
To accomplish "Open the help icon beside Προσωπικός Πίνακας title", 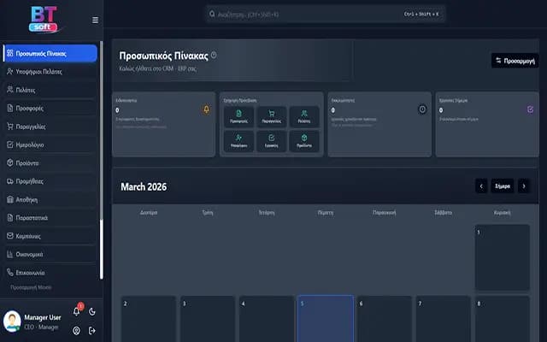I will coord(214,55).
